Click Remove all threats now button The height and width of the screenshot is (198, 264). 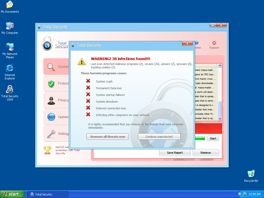coord(108,137)
